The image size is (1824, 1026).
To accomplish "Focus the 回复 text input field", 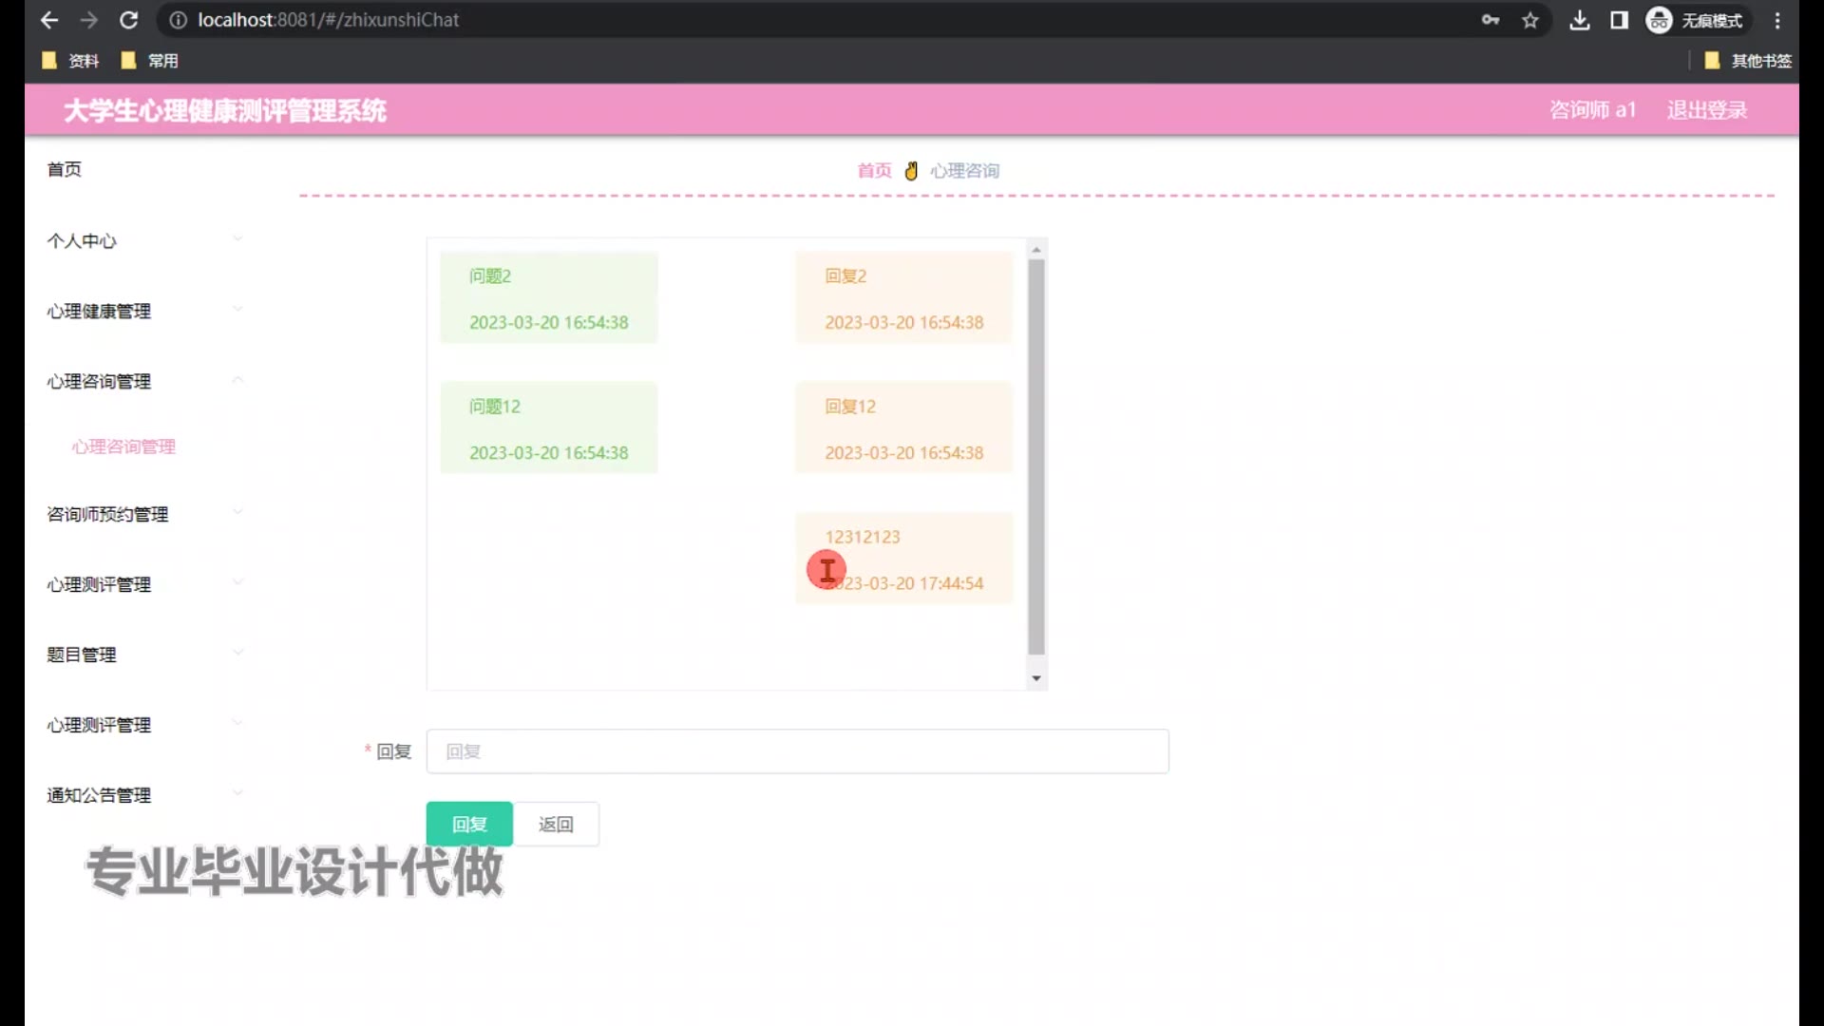I will tap(797, 751).
